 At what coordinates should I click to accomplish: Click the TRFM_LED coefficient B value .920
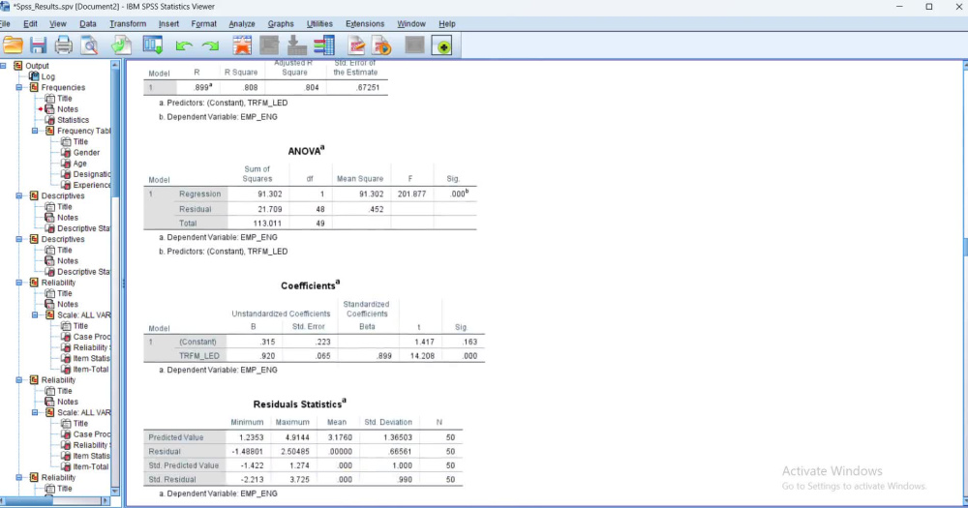pos(268,356)
